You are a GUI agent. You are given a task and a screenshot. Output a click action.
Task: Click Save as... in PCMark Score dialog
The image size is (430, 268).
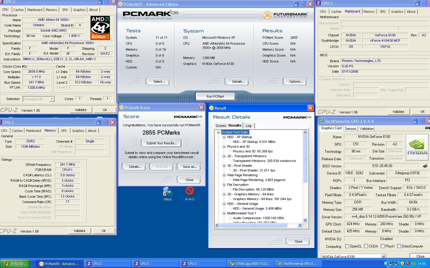(x=190, y=167)
